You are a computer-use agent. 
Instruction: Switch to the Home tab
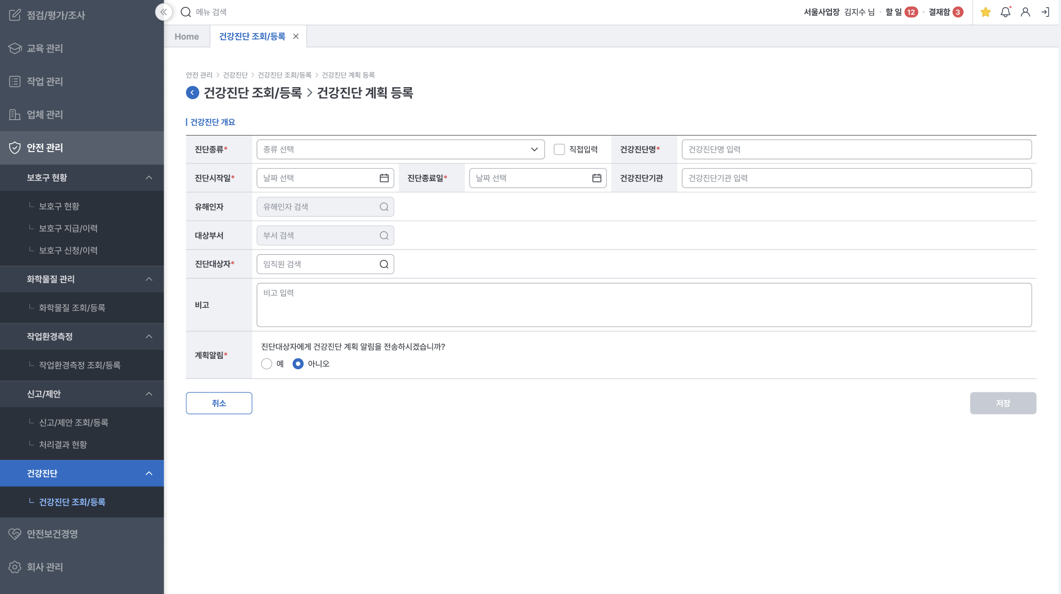(x=187, y=37)
